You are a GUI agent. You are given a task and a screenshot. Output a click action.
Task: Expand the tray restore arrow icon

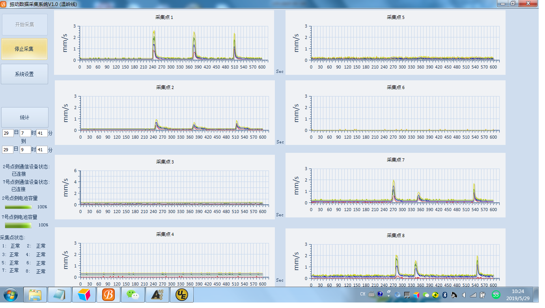388,293
